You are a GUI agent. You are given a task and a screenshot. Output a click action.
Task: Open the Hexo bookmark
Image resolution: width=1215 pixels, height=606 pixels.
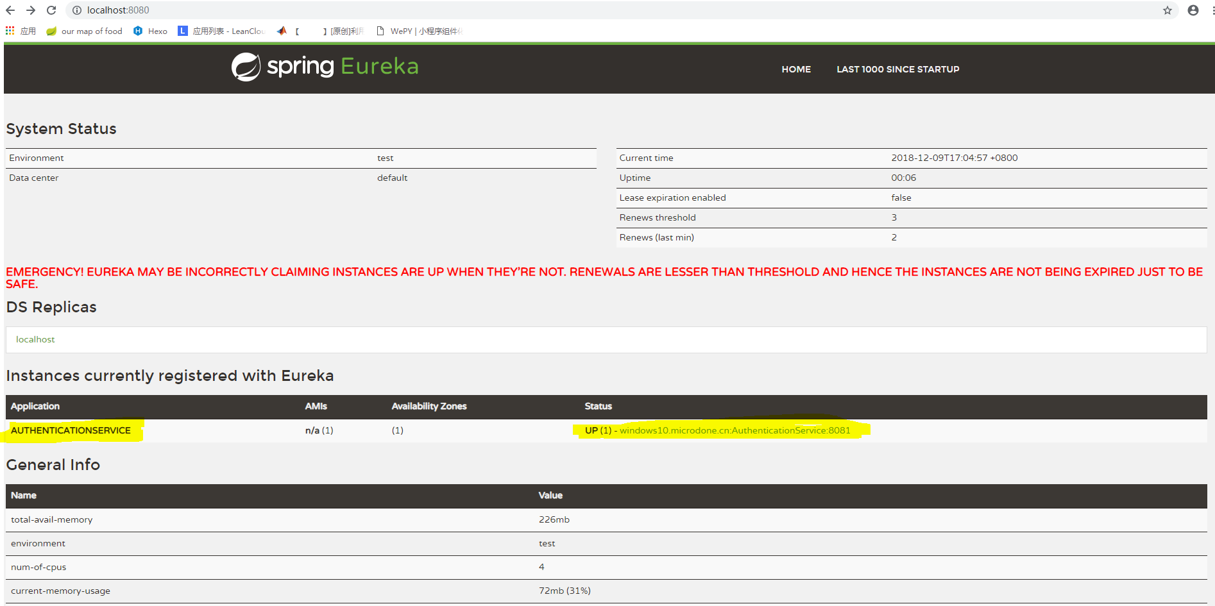tap(150, 31)
